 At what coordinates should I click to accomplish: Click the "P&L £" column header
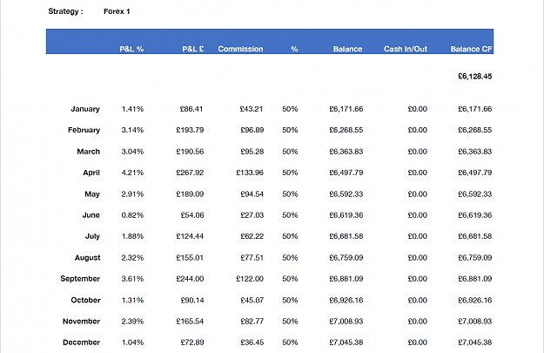(x=193, y=49)
